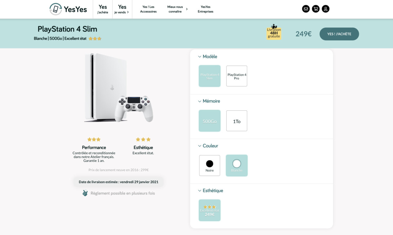This screenshot has width=393, height=235.
Task: Click the 48H free delivery badge
Action: 274,32
